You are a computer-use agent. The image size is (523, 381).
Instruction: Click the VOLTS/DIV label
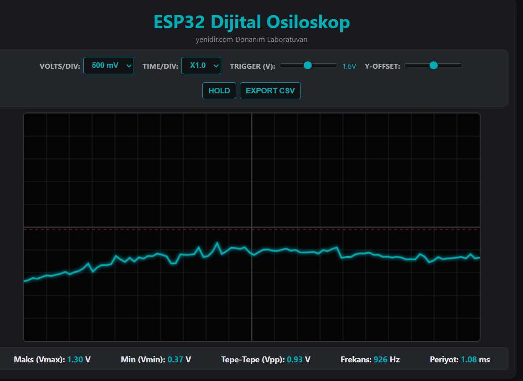pyautogui.click(x=60, y=66)
